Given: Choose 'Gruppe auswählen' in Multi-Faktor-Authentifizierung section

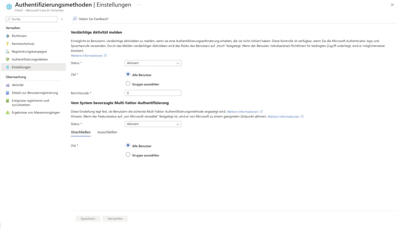Looking at the screenshot, I should point(128,155).
